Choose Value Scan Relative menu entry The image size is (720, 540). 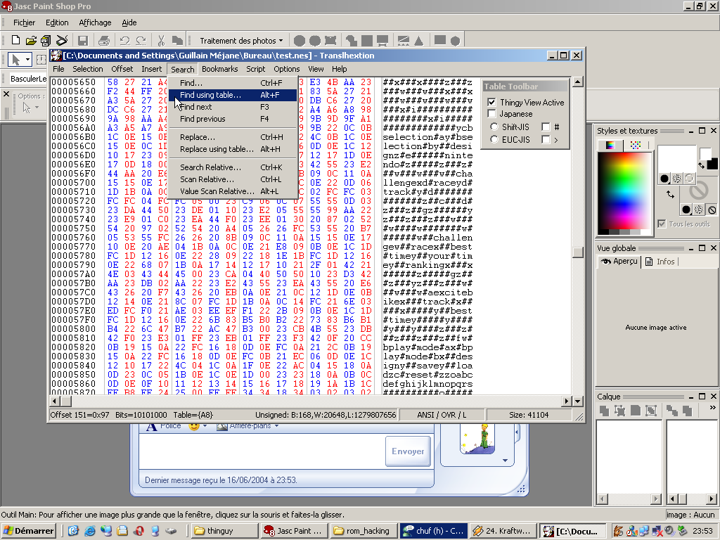pyautogui.click(x=233, y=191)
